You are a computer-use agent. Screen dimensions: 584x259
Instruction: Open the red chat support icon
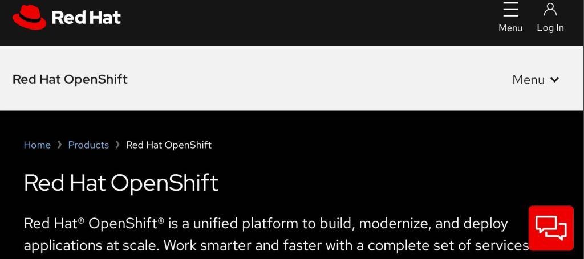pos(551,228)
